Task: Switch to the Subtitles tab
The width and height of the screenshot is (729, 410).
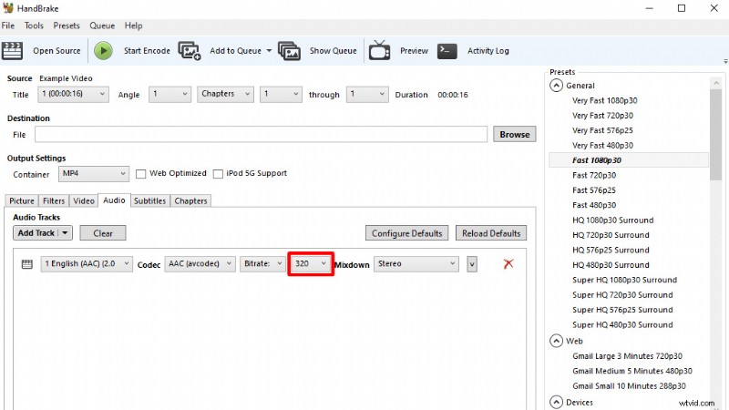Action: pos(149,200)
